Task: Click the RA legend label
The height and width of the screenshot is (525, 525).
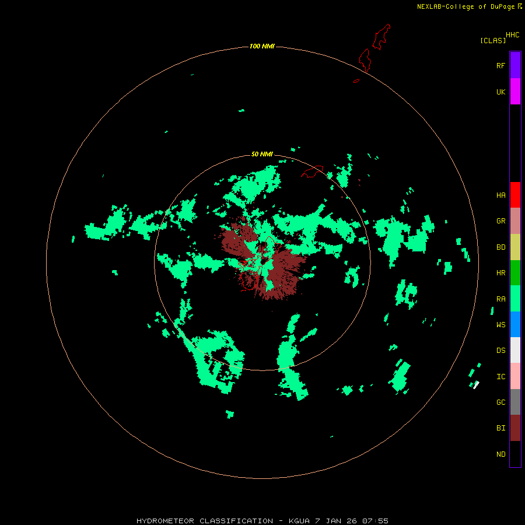Action: pos(501,299)
